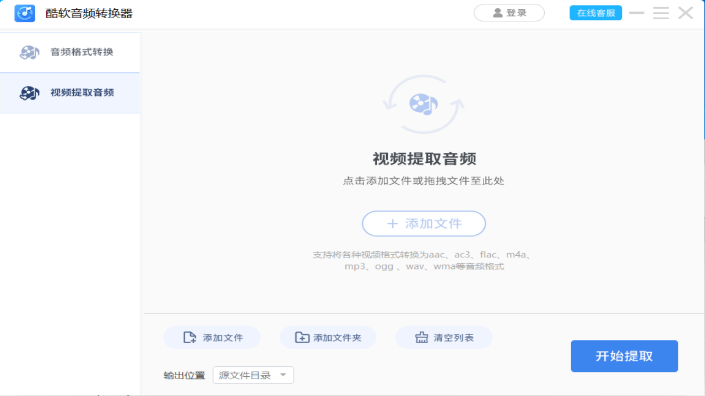Open the 输出位置 output location dropdown
The image size is (705, 396).
[253, 375]
